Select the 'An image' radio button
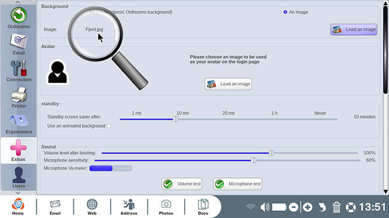Image resolution: width=389 pixels, height=218 pixels. click(x=285, y=12)
